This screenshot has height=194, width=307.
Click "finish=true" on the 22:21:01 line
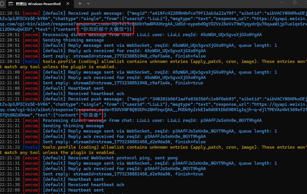(189, 83)
